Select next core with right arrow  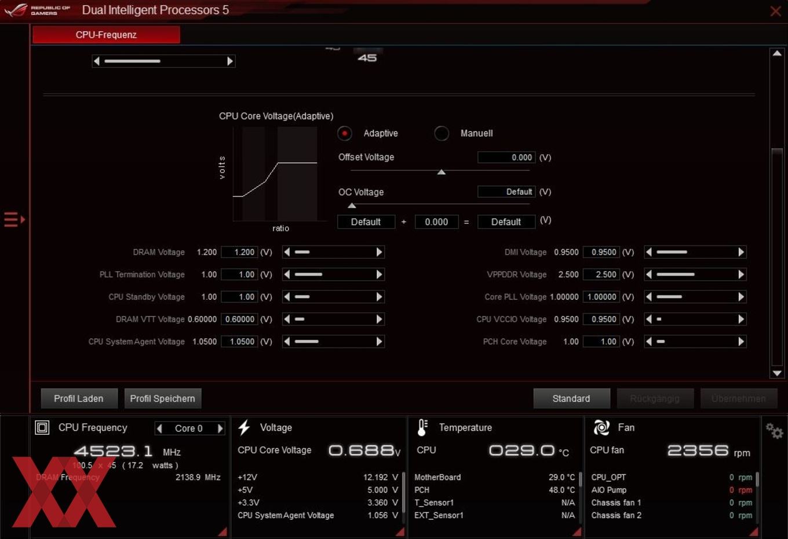pos(220,428)
